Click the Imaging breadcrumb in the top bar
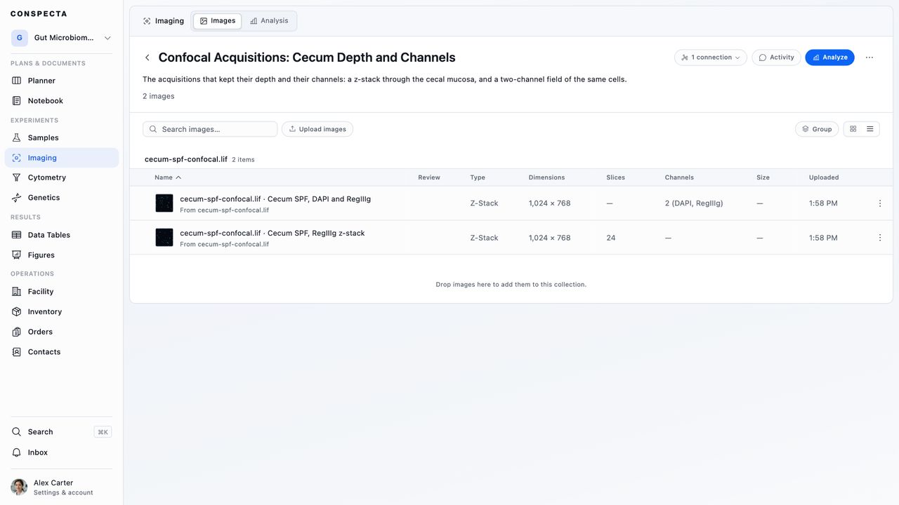This screenshot has width=899, height=505. [164, 21]
